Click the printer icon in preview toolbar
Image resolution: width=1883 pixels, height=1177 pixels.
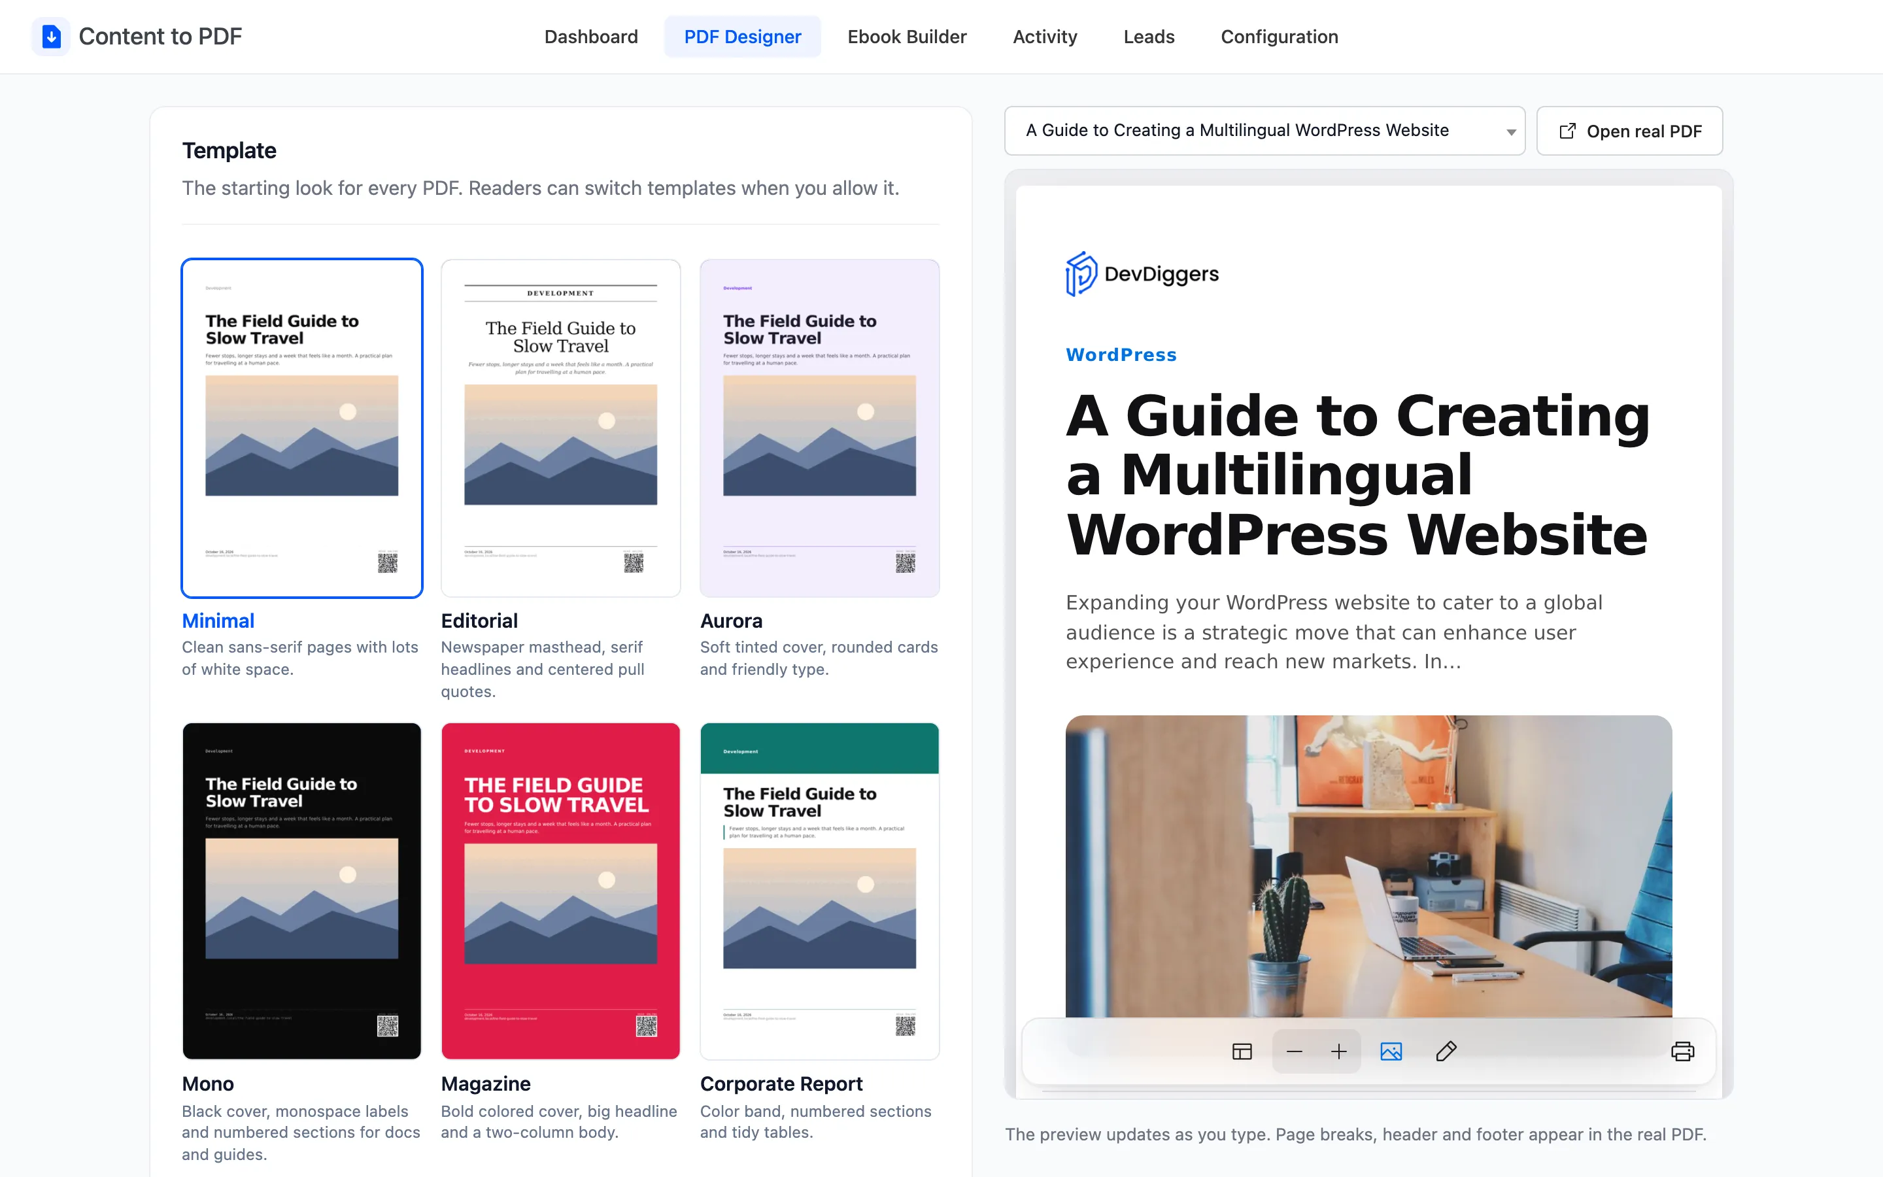click(x=1682, y=1051)
